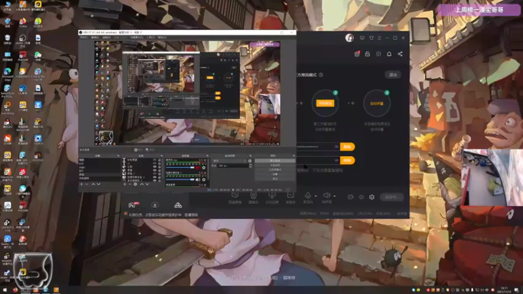Open settings gear of mic/Aux mixer channel

click(204, 168)
